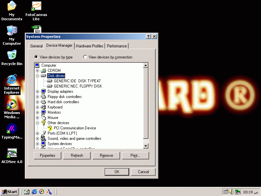This screenshot has height=196, width=261.
Task: Select View devices by type option
Action: click(x=54, y=57)
